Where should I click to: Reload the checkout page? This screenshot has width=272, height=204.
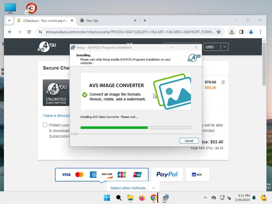pyautogui.click(x=29, y=32)
